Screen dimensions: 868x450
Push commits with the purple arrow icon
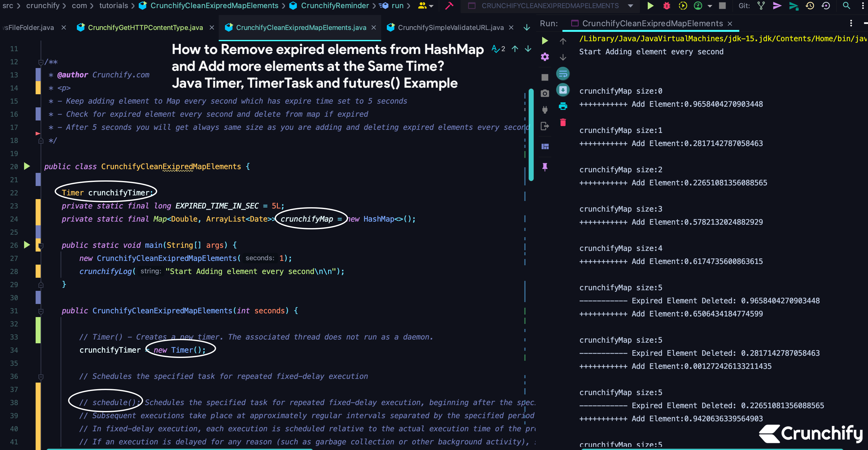[777, 6]
